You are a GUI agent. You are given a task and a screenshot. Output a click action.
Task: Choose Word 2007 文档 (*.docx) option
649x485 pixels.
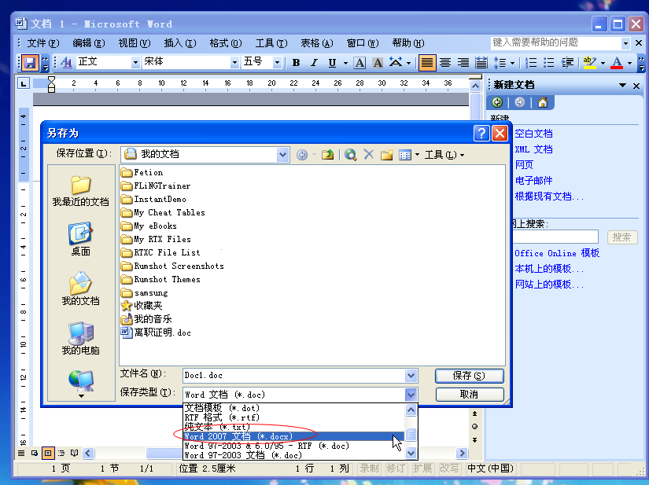293,436
